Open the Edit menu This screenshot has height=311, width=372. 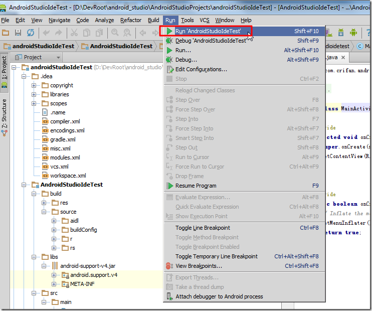[20, 20]
